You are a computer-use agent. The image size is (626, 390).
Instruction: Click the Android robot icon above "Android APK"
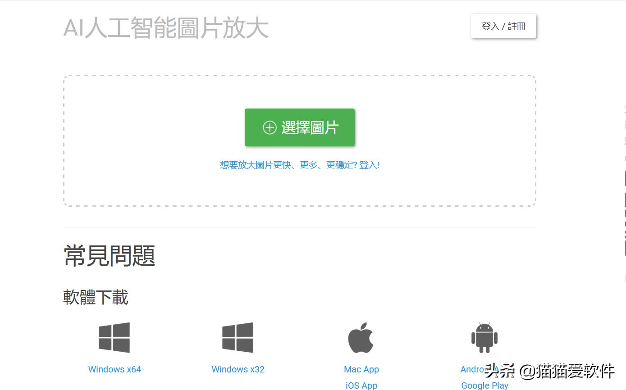pyautogui.click(x=484, y=337)
